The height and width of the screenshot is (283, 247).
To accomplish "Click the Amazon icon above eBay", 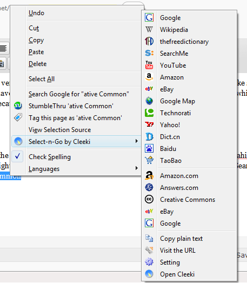I will [x=149, y=77].
